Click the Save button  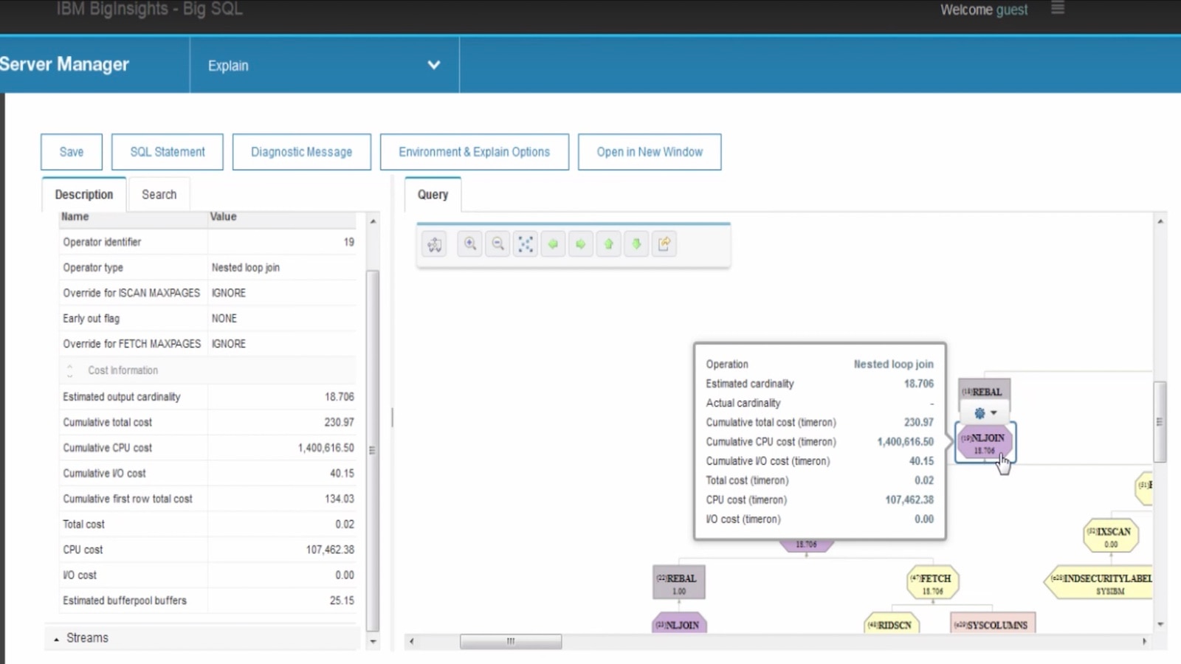pyautogui.click(x=71, y=151)
